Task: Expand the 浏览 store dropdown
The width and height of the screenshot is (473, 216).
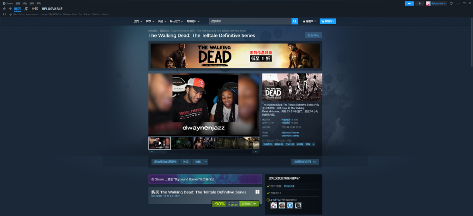Action: pyautogui.click(x=138, y=21)
